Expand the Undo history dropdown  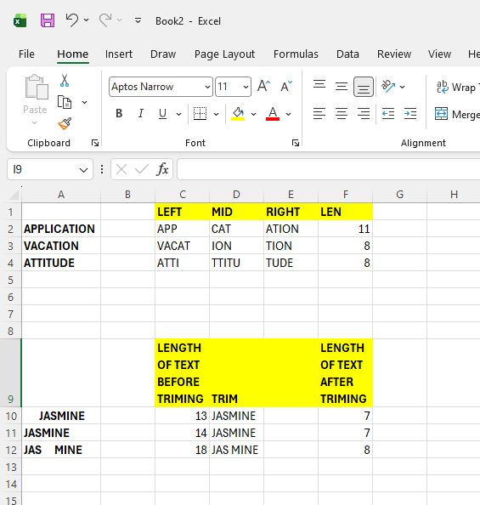87,20
